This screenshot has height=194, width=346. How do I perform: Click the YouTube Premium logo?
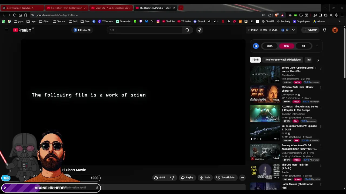tap(22, 30)
